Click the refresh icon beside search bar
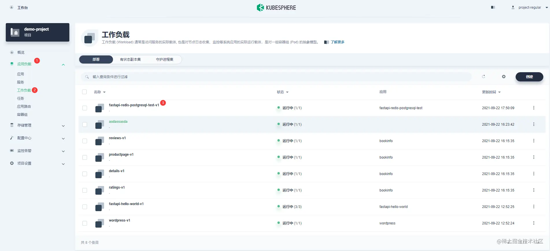The height and width of the screenshot is (251, 550). tap(484, 77)
